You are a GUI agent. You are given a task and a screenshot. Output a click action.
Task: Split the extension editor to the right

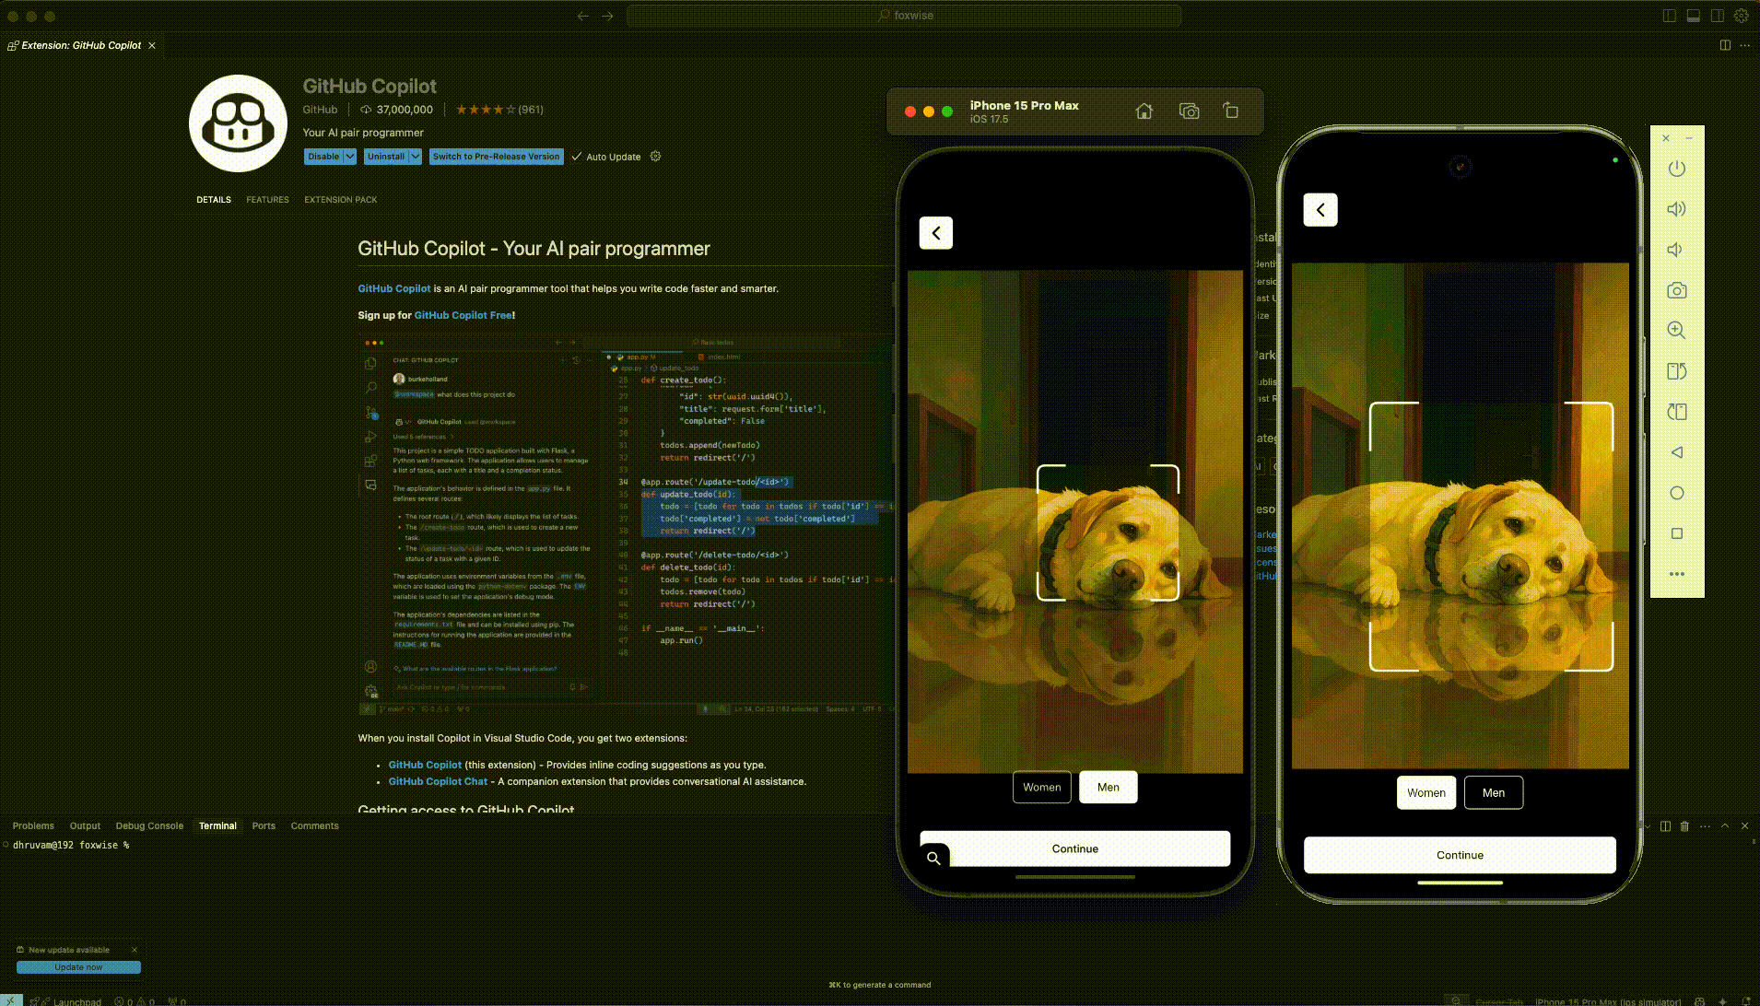click(1725, 45)
